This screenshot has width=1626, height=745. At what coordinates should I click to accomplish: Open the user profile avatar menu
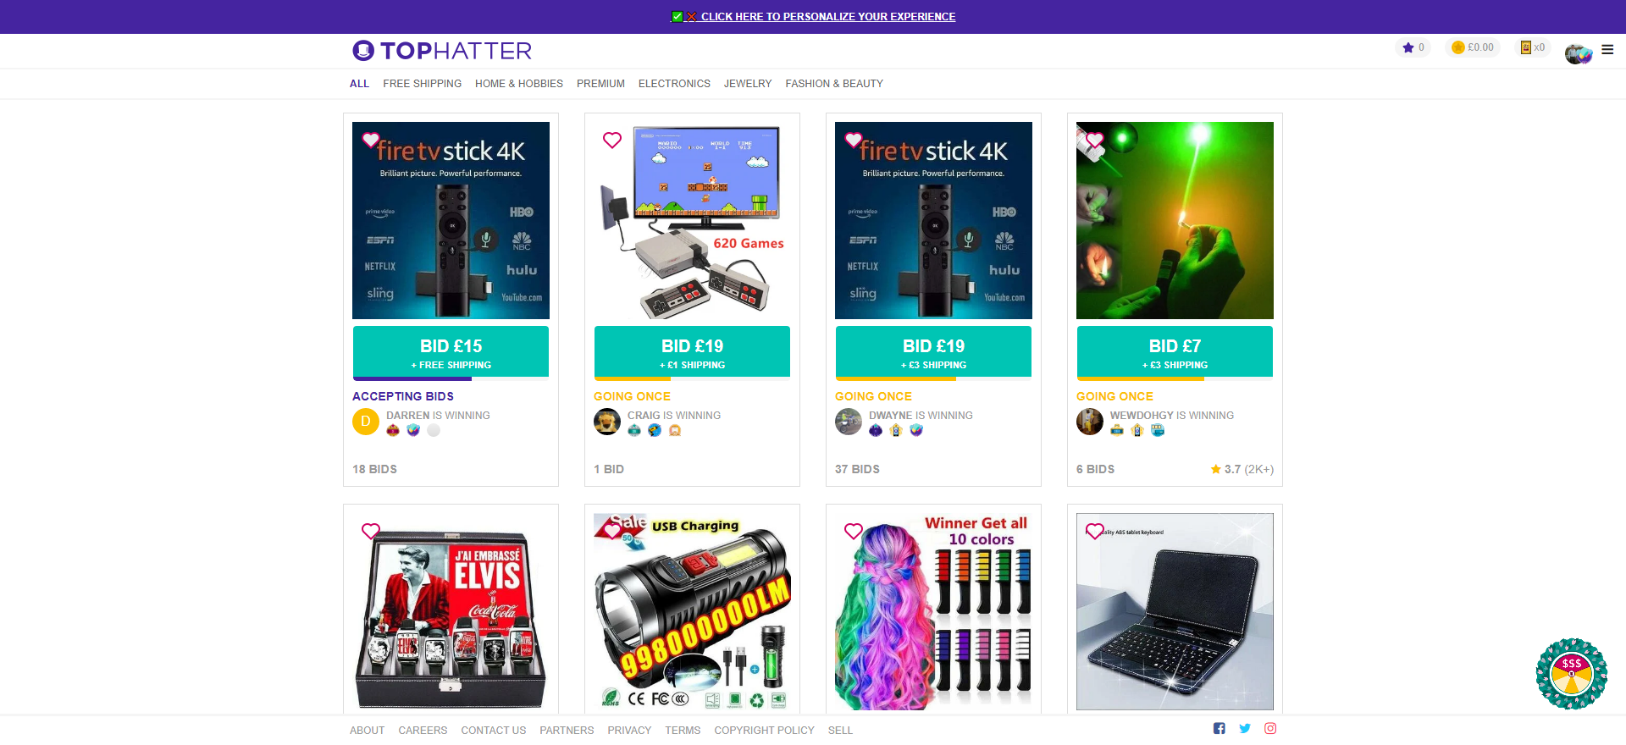[x=1579, y=53]
